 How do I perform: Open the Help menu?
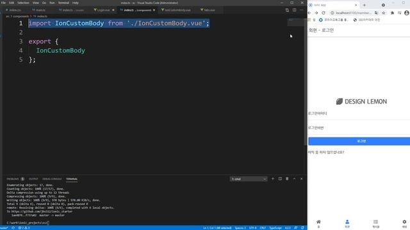pos(76,3)
